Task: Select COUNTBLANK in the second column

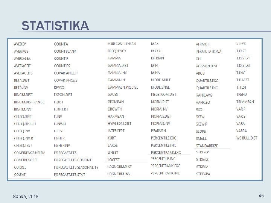Action: point(65,51)
